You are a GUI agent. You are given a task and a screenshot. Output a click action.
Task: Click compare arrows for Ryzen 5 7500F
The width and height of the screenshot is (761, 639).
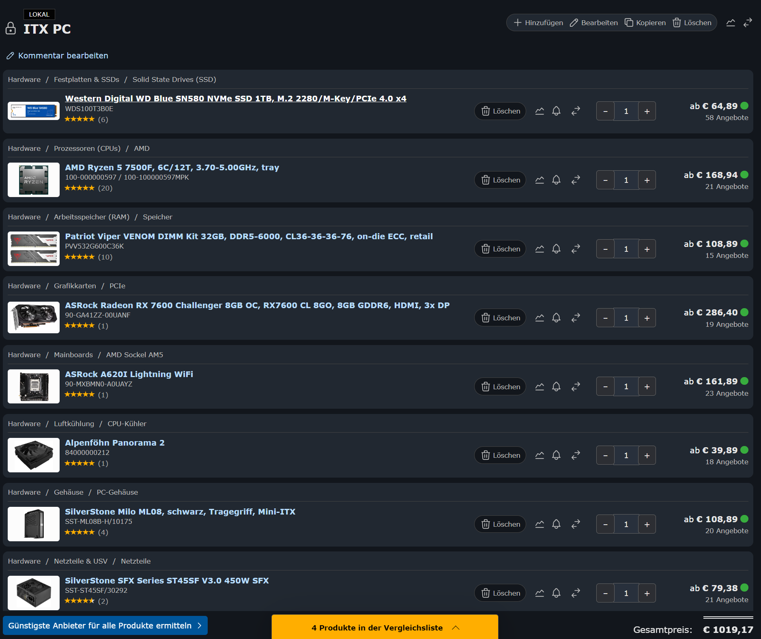point(576,180)
